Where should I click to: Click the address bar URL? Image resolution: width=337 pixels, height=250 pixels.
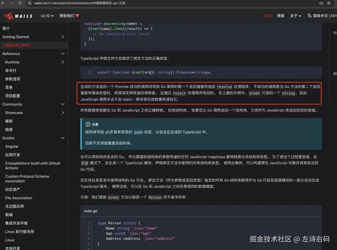pyautogui.click(x=79, y=3)
